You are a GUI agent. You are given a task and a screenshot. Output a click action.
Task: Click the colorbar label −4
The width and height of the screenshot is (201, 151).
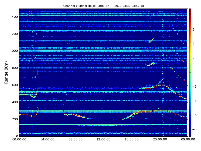(194, 101)
